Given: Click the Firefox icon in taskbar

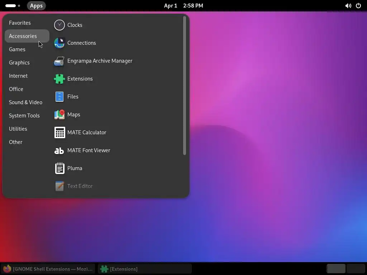Looking at the screenshot, I should click(x=7, y=269).
